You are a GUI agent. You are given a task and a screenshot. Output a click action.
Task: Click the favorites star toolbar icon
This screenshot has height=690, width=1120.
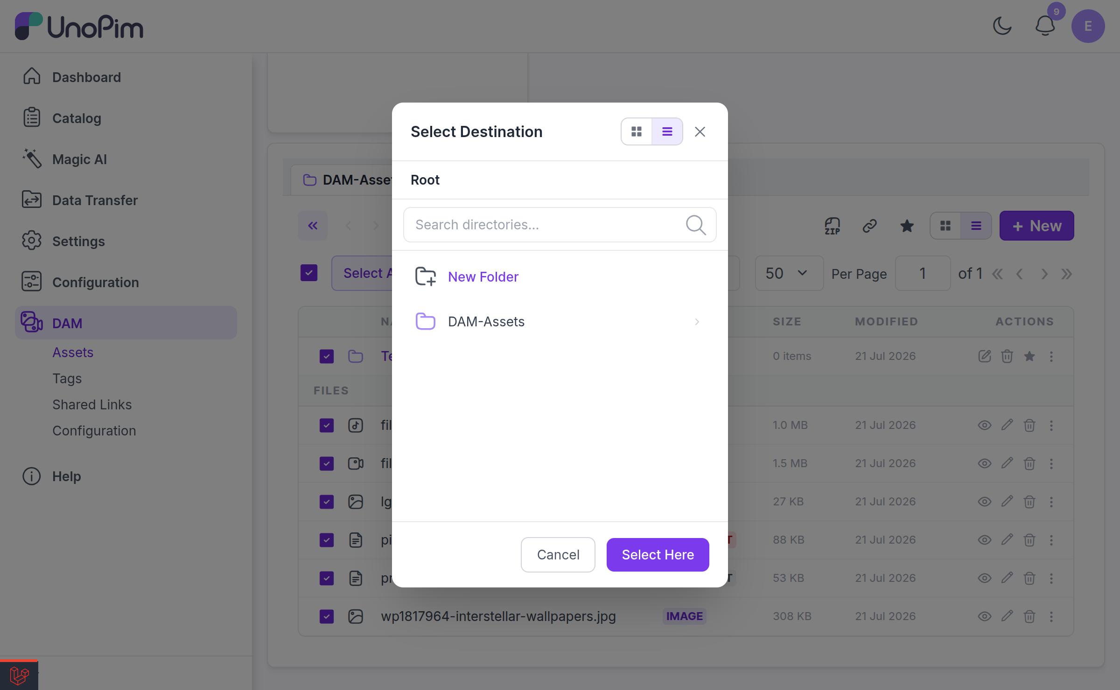tap(907, 226)
